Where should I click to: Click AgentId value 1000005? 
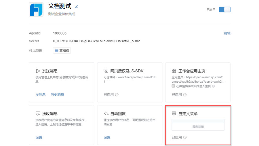[x=60, y=33]
